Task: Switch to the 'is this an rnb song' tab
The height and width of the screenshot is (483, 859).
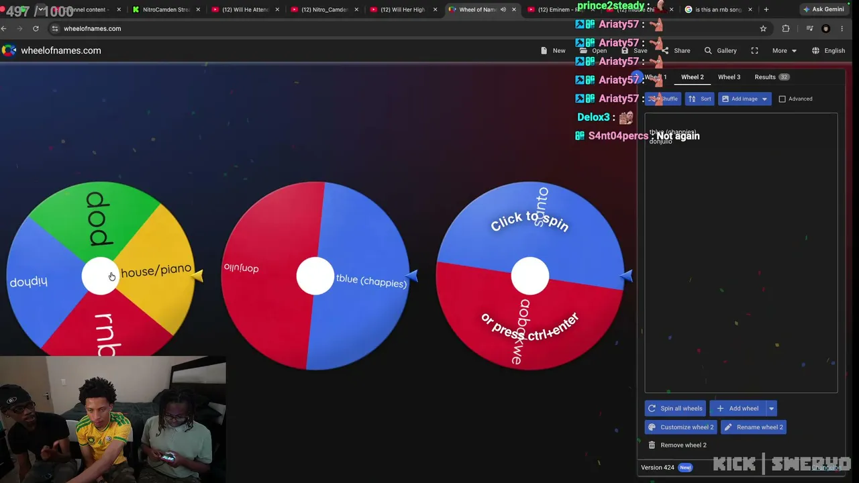Action: click(715, 9)
